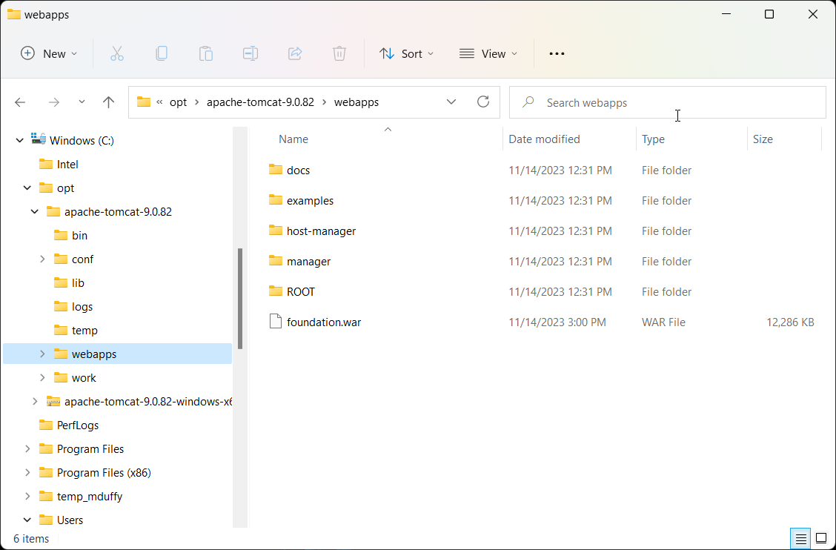
Task: Click the manager folder icon
Action: 276,261
